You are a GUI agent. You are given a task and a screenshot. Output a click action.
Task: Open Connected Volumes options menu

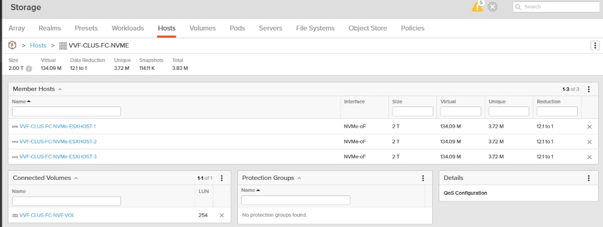(222, 178)
